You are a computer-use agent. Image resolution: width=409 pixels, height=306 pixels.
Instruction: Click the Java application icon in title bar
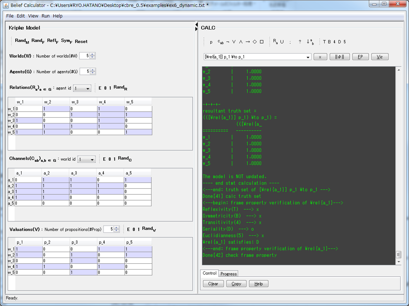[x=6, y=5]
